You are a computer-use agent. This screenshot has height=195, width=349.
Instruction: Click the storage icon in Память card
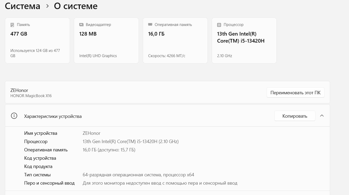click(x=12, y=25)
